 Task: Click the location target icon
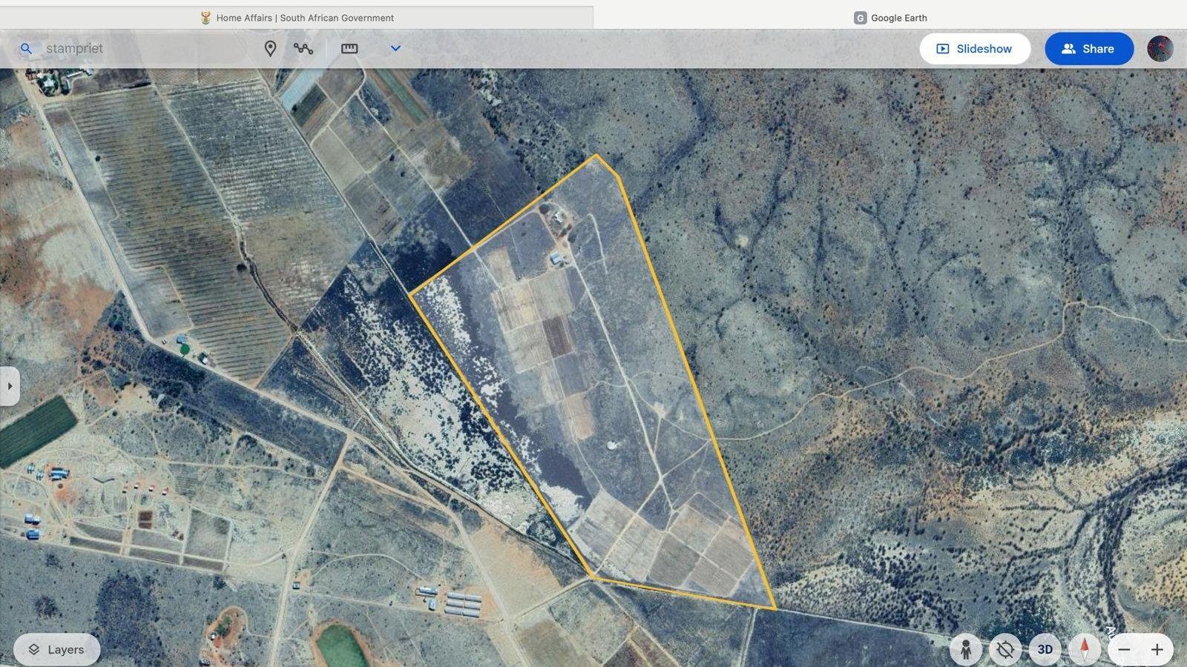tap(1005, 650)
